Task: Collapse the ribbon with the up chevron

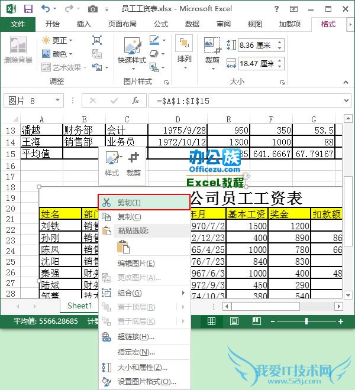Action: [x=346, y=82]
